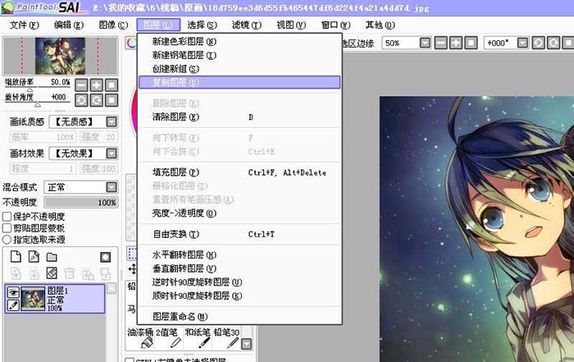The width and height of the screenshot is (574, 362).
Task: Create a new layer group folder icon
Action: [x=52, y=257]
